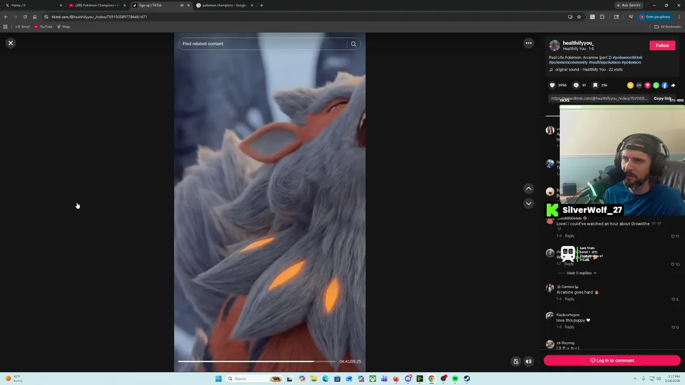Image resolution: width=685 pixels, height=385 pixels.
Task: Click Log in to comment button
Action: [612, 360]
